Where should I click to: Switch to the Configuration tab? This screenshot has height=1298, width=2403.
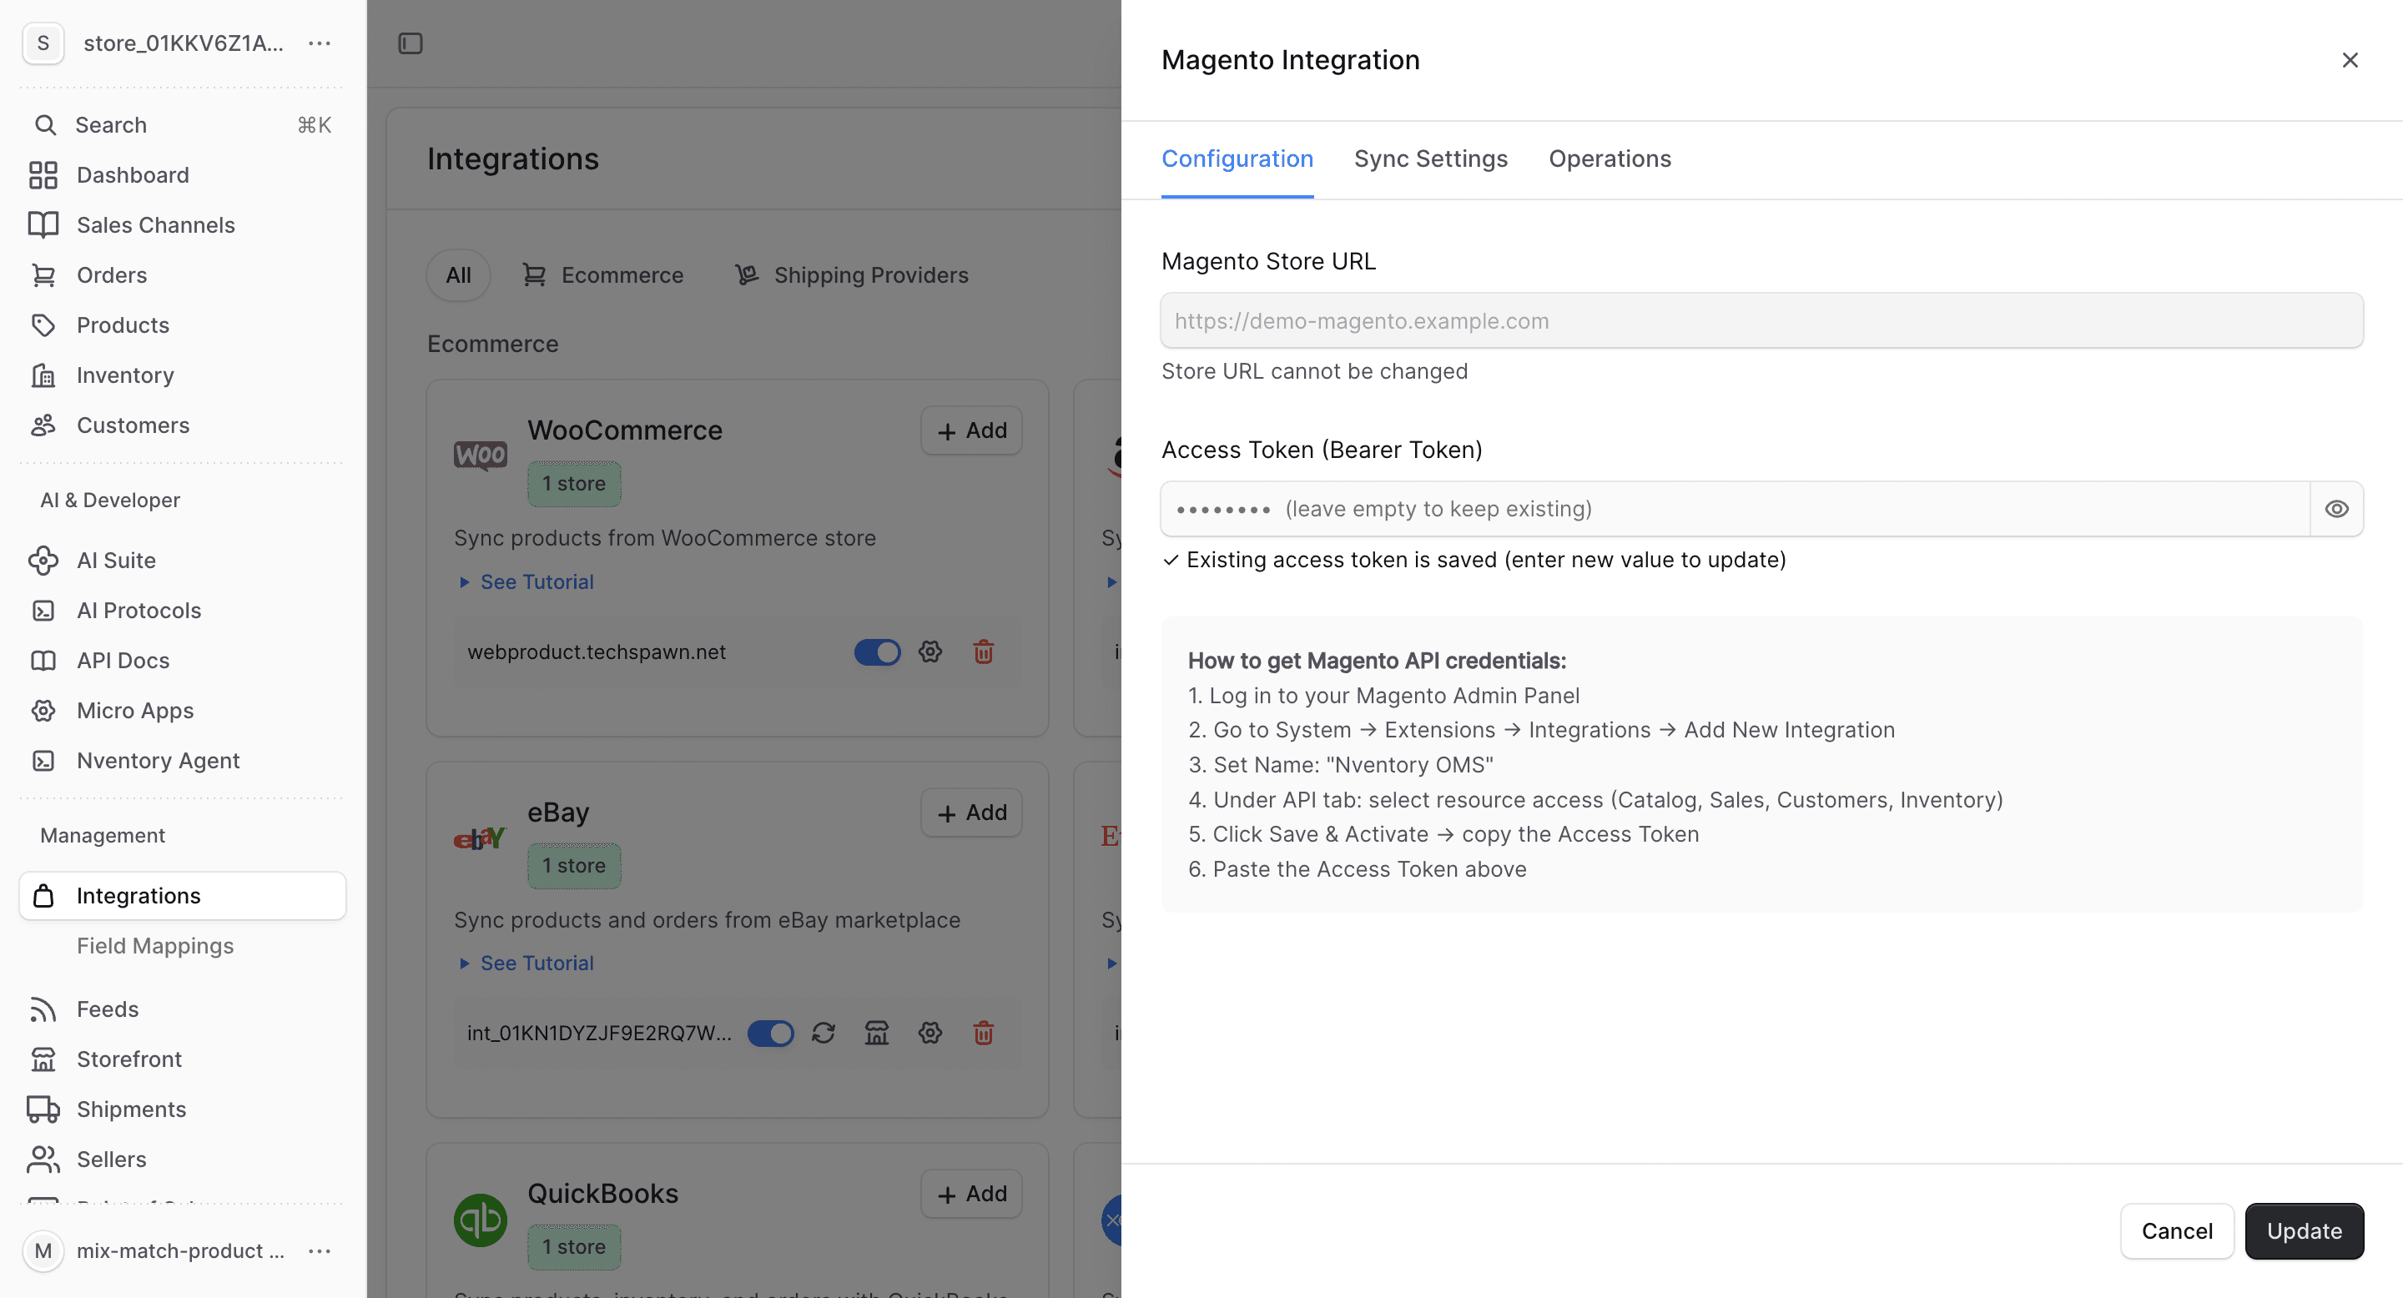[x=1237, y=159]
